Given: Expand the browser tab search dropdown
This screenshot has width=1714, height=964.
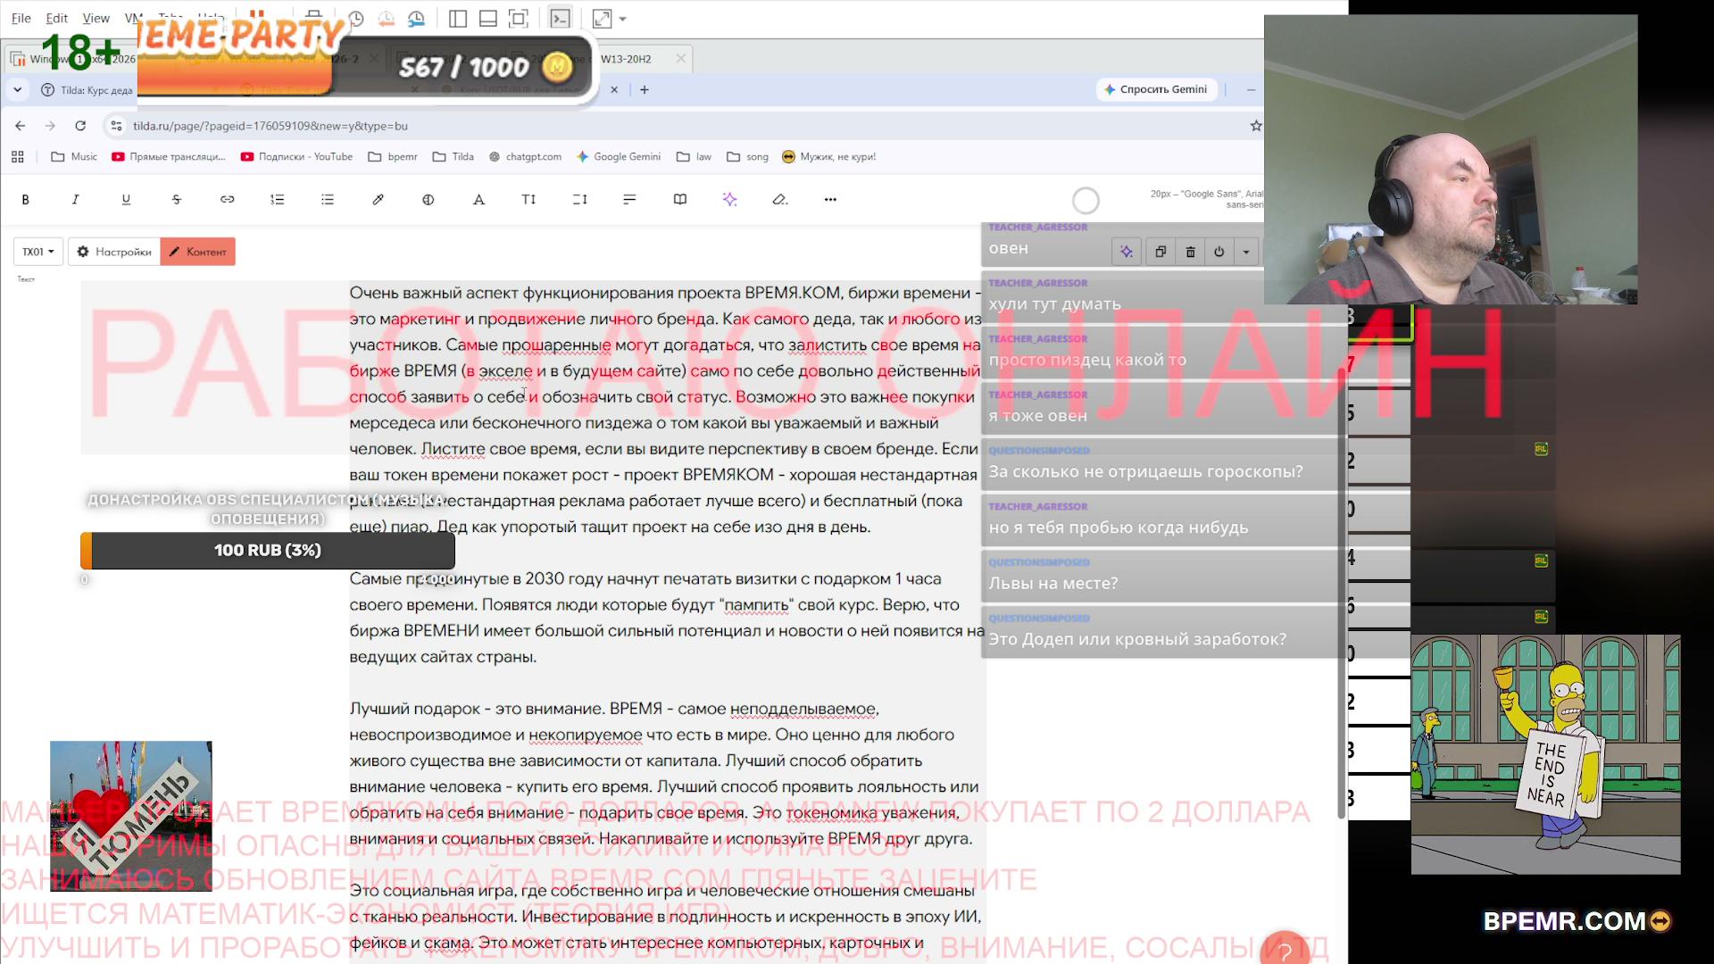Looking at the screenshot, I should tap(18, 89).
